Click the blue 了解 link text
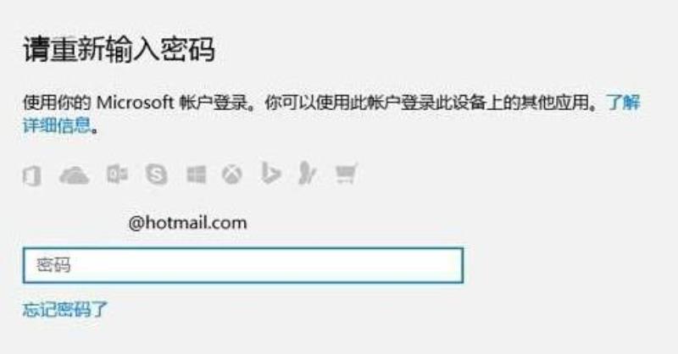 (623, 102)
